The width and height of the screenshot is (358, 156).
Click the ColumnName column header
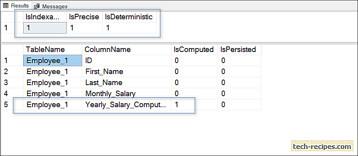point(126,49)
